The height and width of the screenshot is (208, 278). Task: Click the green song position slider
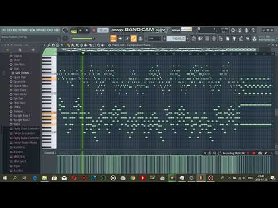tap(83, 39)
